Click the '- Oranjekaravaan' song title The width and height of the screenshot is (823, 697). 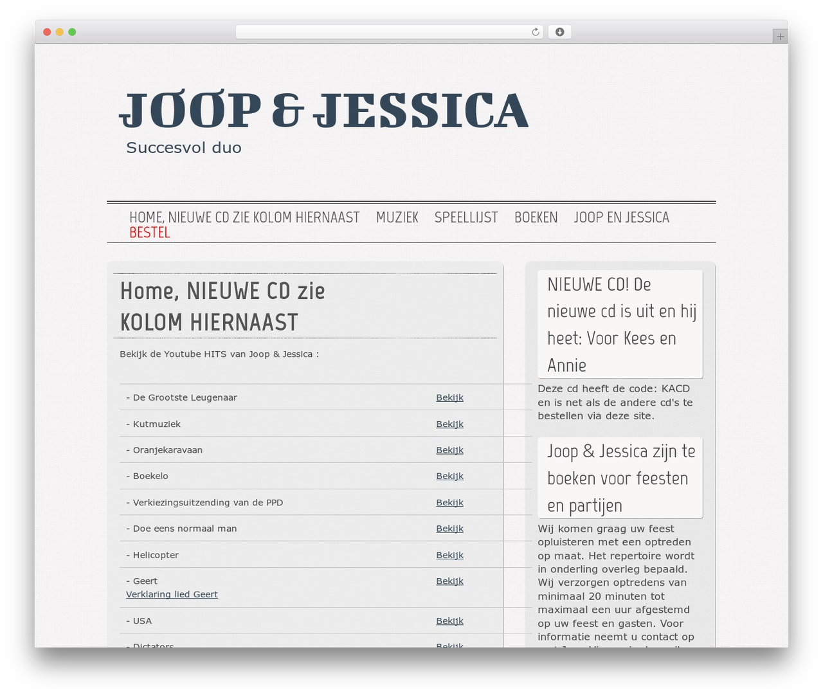pyautogui.click(x=164, y=450)
